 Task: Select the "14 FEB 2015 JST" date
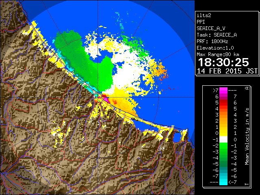tap(227, 71)
